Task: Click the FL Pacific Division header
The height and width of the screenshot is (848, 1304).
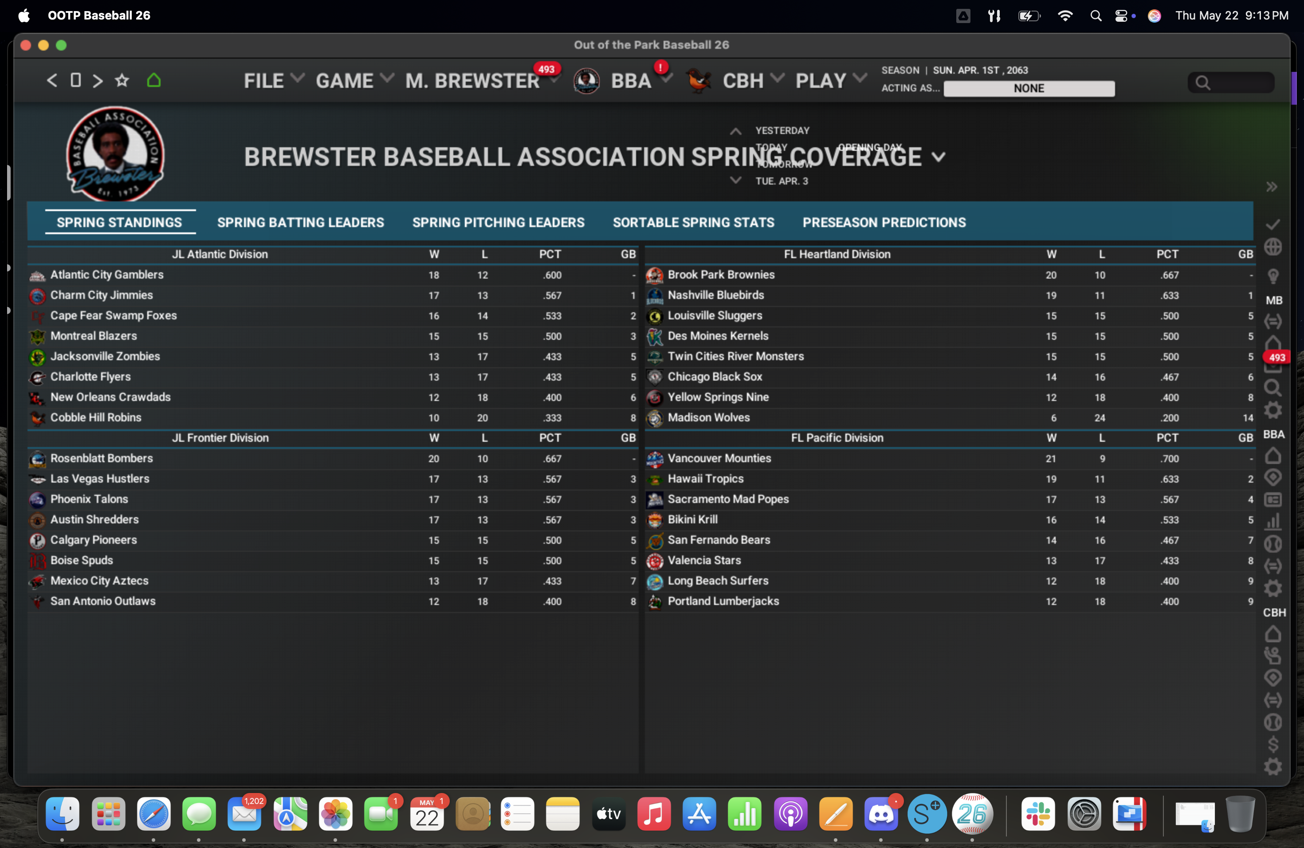Action: click(x=837, y=438)
